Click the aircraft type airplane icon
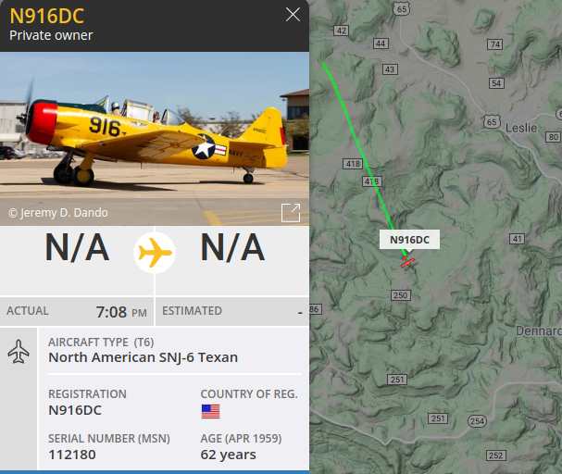The image size is (562, 474). pyautogui.click(x=19, y=352)
